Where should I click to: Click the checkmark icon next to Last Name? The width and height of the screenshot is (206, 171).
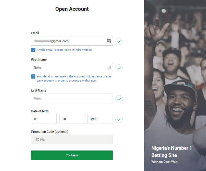click(119, 99)
